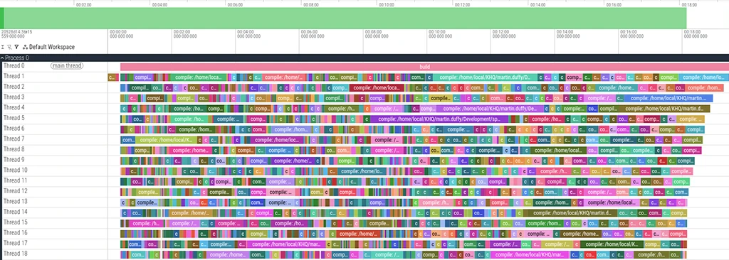Open the track filter funnel icon
Viewport: 729px width, 260px height.
[16, 47]
